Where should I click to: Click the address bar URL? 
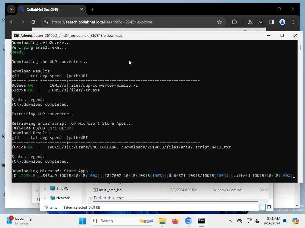pos(102,22)
